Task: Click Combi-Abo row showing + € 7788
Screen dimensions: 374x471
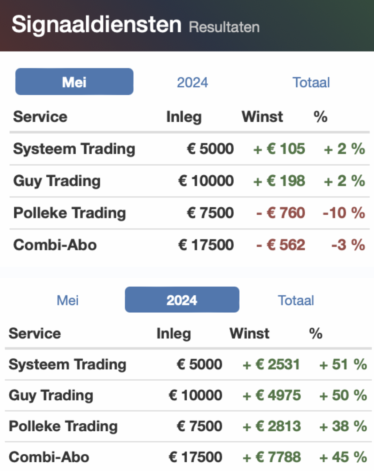Action: [188, 457]
